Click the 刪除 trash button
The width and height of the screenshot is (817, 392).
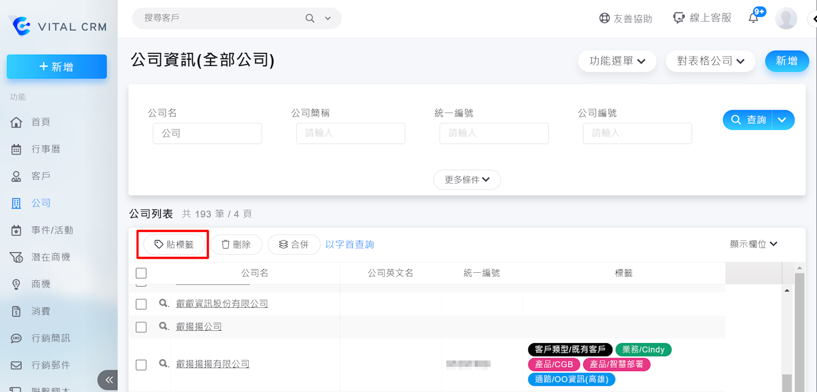tap(236, 245)
